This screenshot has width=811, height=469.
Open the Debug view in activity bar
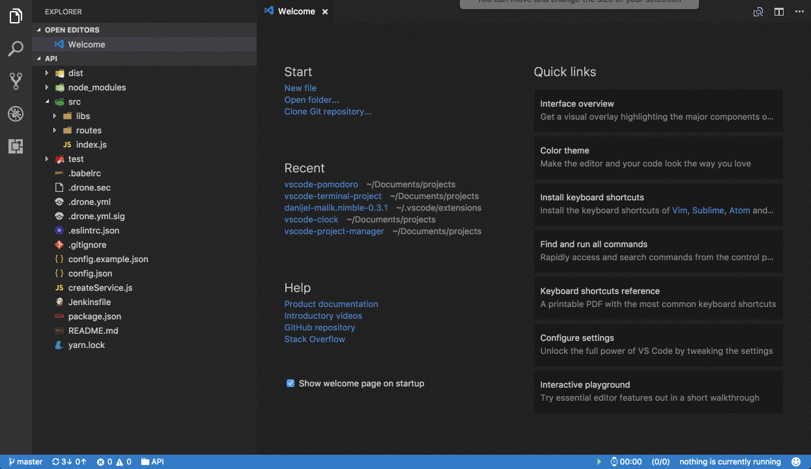(16, 114)
